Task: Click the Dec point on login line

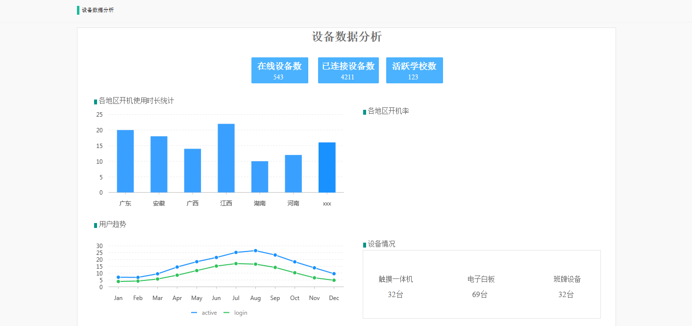Action: 334,280
